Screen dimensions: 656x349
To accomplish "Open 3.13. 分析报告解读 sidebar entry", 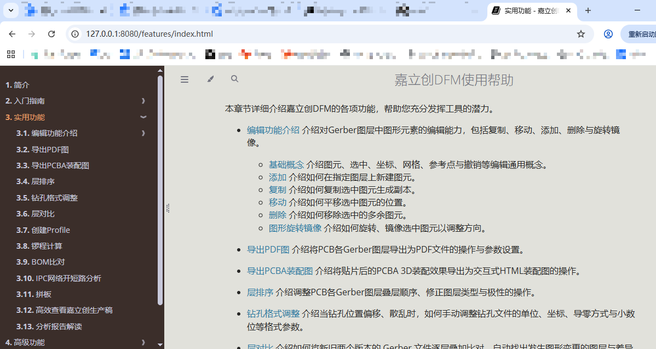I will 49,327.
